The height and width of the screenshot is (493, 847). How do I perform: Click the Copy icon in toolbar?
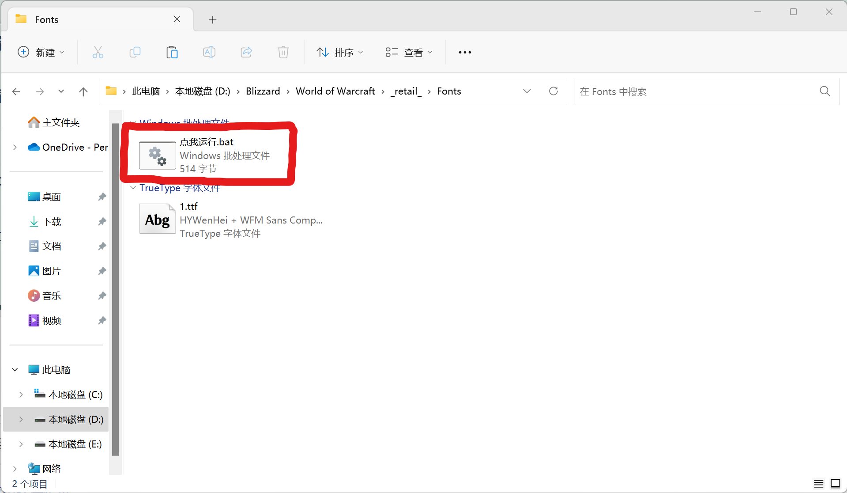point(135,53)
